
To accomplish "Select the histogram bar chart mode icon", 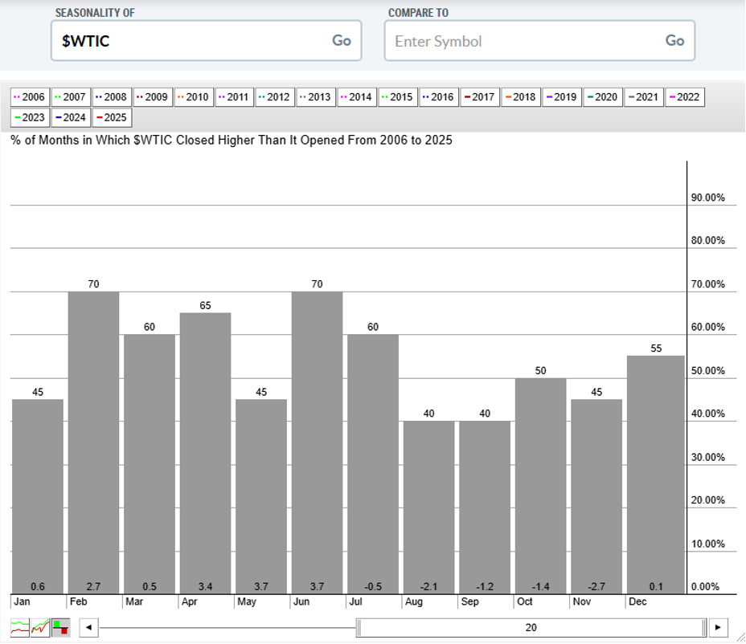I will point(60,627).
